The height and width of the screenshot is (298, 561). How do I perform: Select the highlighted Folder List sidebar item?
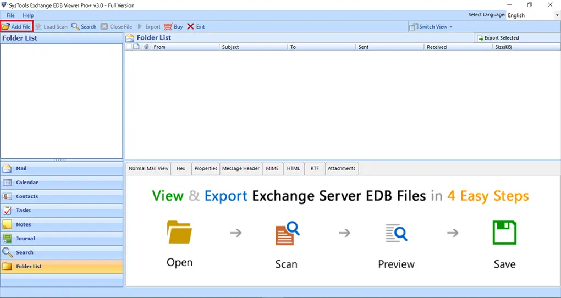tap(62, 267)
